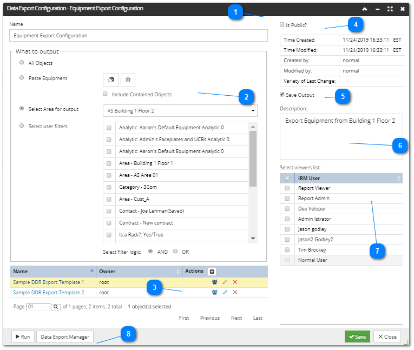Check the Jason2 Godley2 viewer checkbox

(x=287, y=240)
